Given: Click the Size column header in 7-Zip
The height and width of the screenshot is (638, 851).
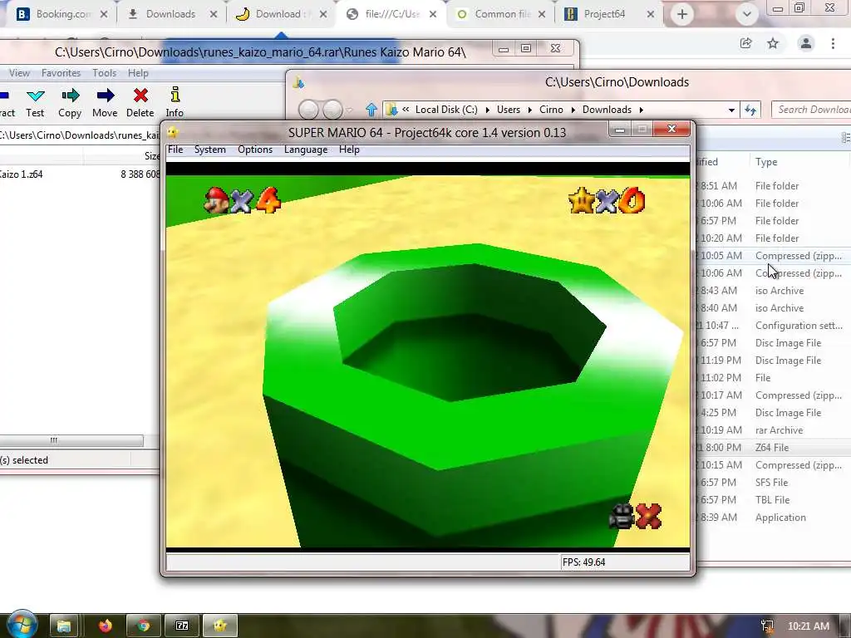Looking at the screenshot, I should [x=122, y=156].
